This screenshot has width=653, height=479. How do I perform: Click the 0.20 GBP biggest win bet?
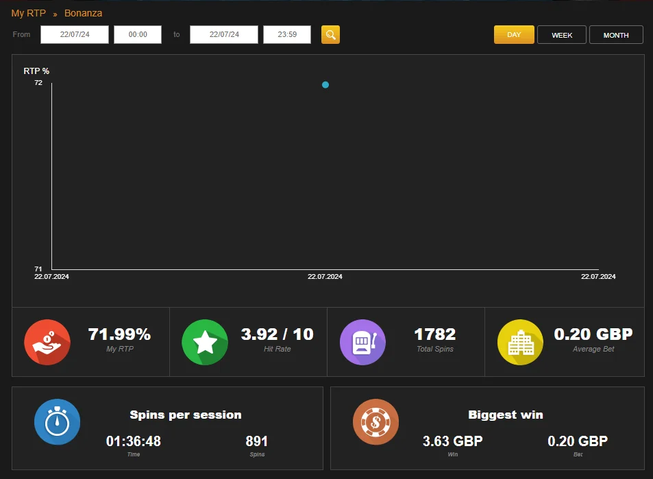click(x=578, y=441)
